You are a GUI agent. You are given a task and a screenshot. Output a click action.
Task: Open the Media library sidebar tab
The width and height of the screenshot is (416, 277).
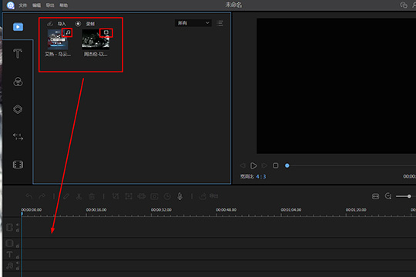[18, 27]
